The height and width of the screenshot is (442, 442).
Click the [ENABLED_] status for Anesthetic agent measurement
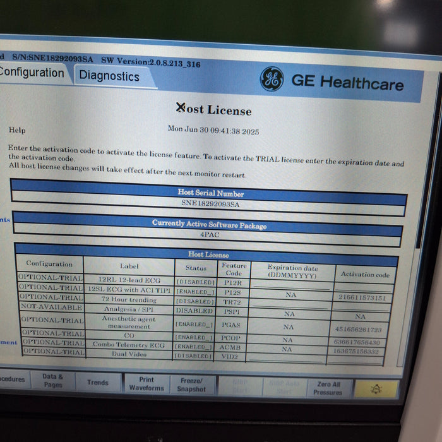point(194,324)
